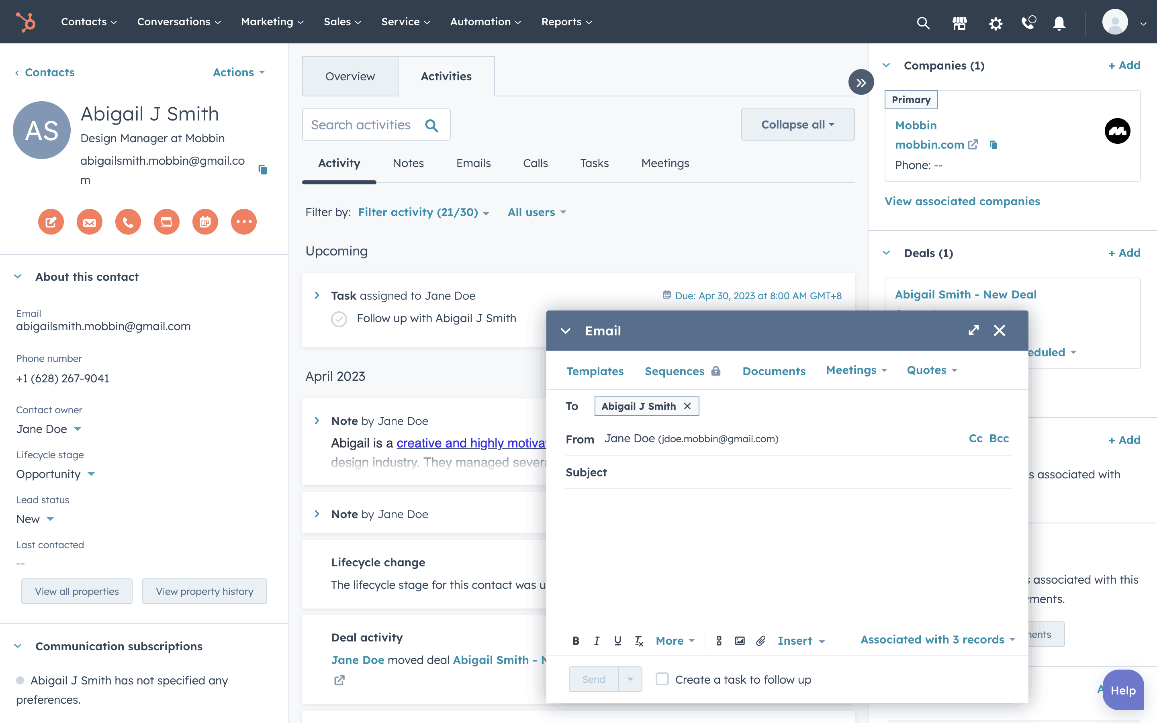Click the email Subject input field

[808, 472]
